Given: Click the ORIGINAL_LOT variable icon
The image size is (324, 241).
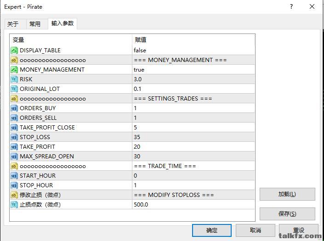Looking at the screenshot, I should click(x=14, y=89).
